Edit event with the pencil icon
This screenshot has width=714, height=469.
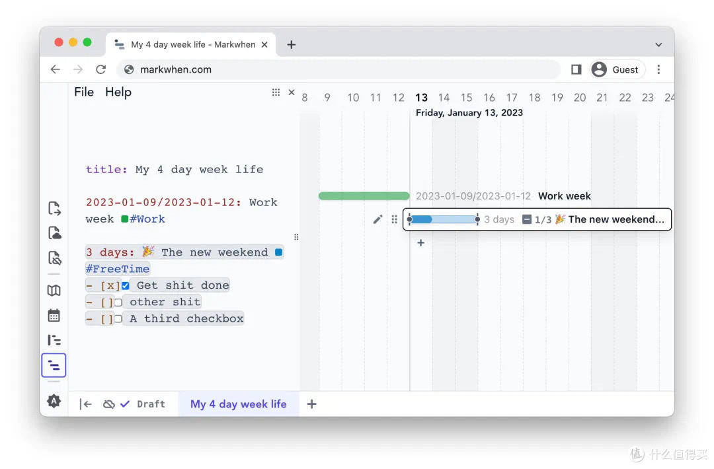(x=377, y=220)
